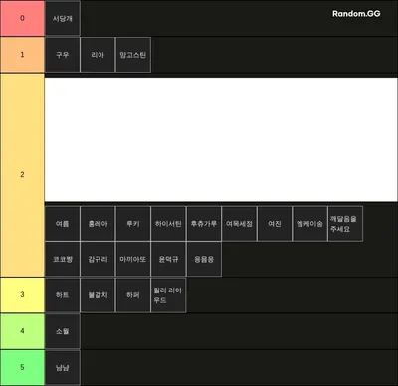Select the 마끼아또 tile
This screenshot has width=398, height=386.
[133, 259]
